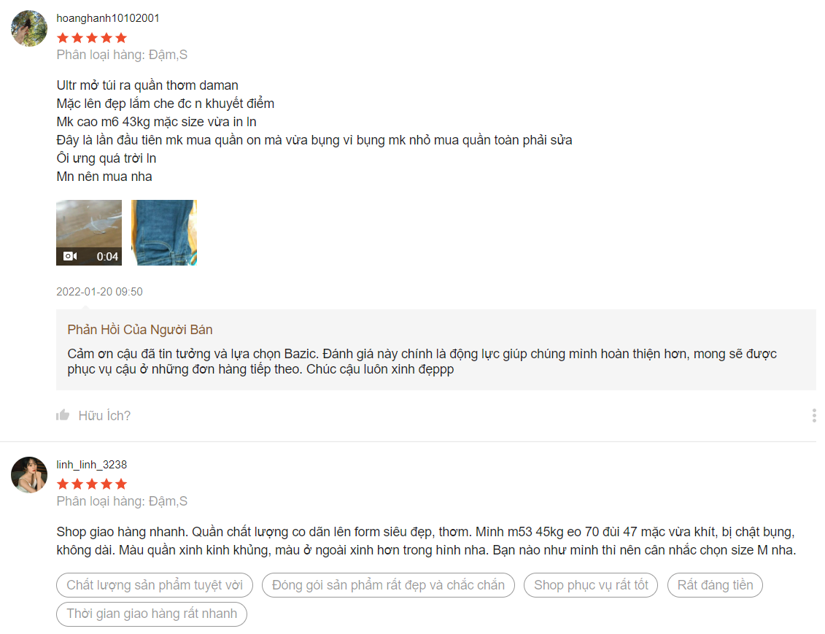Click the 'Phản Hồi Của Người Bán' heading
825x634 pixels.
140,329
